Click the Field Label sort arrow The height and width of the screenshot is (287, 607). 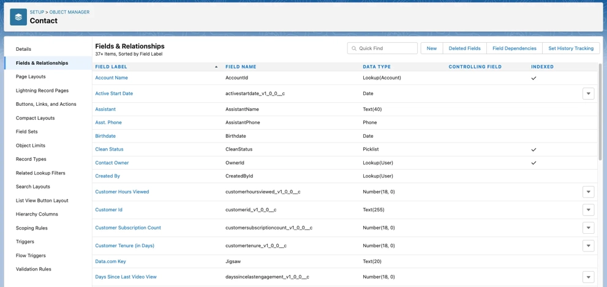216,67
